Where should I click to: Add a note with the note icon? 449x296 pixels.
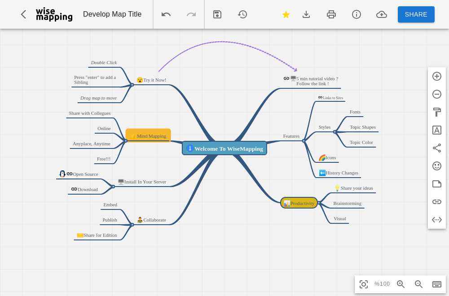pyautogui.click(x=437, y=184)
